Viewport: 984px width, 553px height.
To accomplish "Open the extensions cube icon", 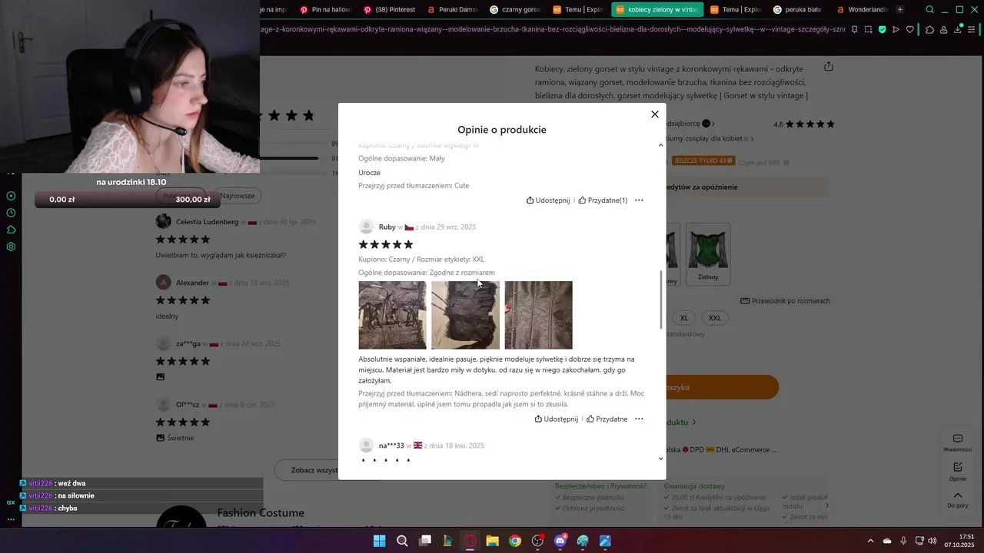I will tap(929, 30).
